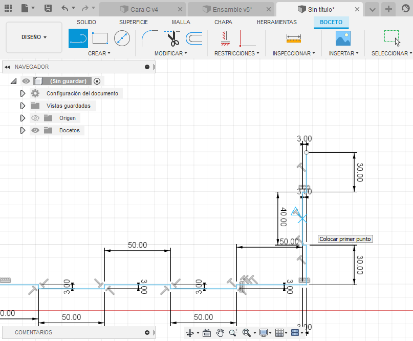This screenshot has width=413, height=341.
Task: Expand Configuración del documento node
Action: click(23, 93)
